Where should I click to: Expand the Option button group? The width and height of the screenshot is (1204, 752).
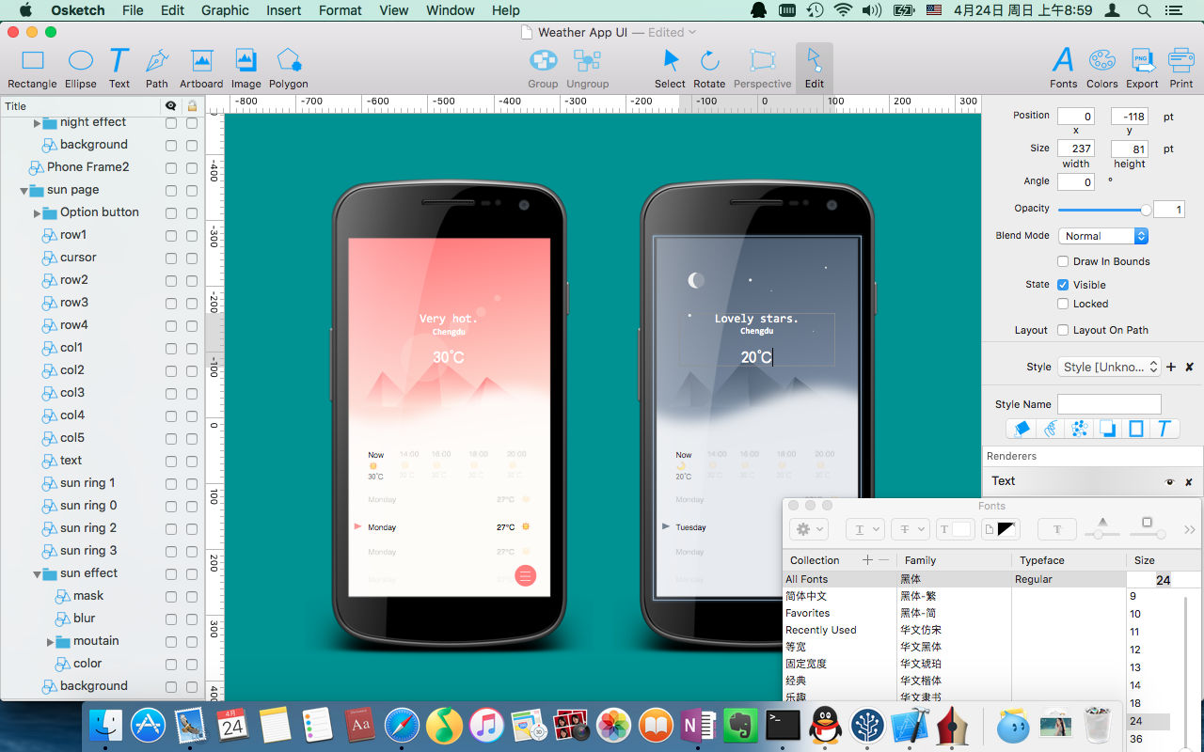pyautogui.click(x=38, y=212)
